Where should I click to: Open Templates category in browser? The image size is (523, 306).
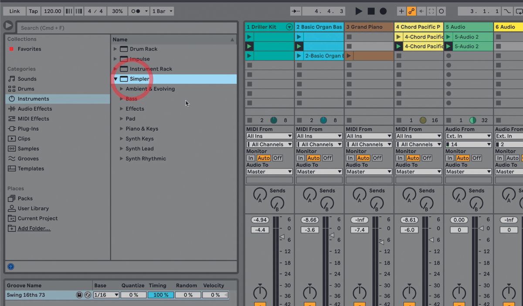(31, 169)
